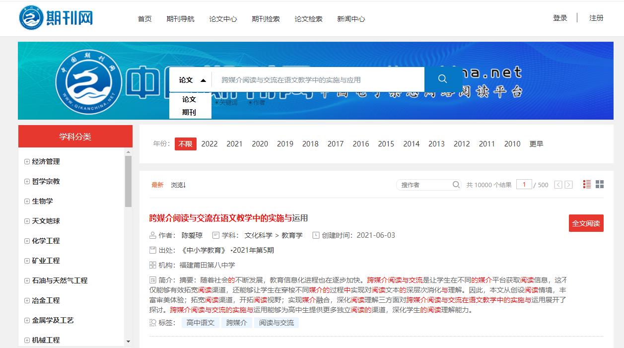
Task: Select the 不限 year filter
Action: click(185, 144)
